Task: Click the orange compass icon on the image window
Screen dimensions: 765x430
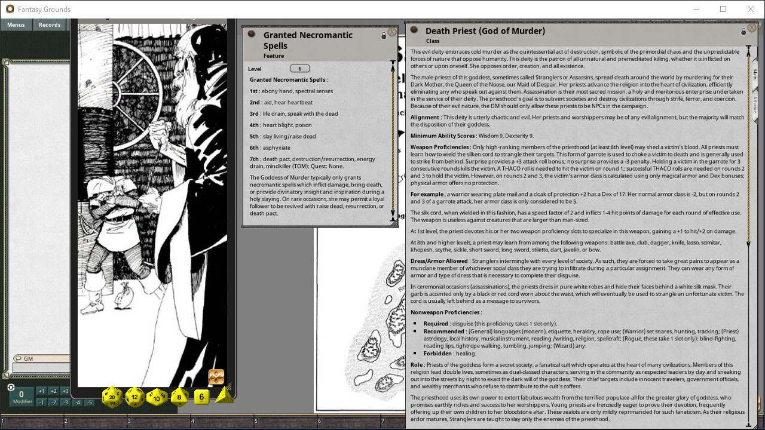Action: (216, 377)
